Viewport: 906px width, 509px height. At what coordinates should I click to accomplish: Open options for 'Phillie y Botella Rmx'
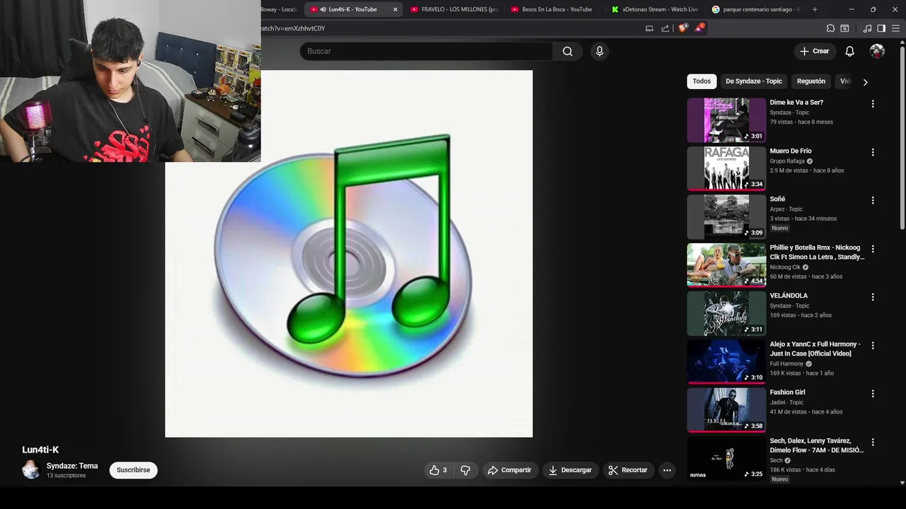pyautogui.click(x=873, y=249)
